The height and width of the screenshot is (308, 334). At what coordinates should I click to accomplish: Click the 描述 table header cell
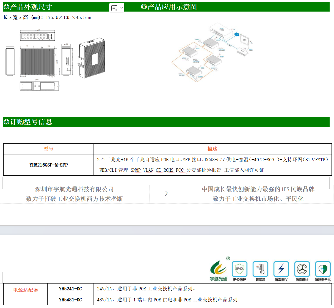tap(212, 149)
